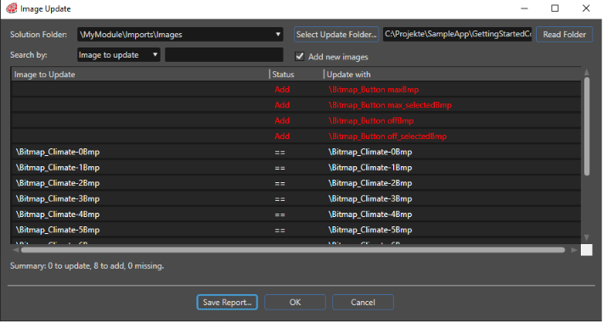Screen dimensions: 603x323
Task: Click the Image Update app icon in title bar
Action: pos(12,8)
